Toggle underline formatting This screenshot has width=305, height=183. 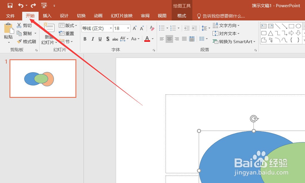[100, 39]
